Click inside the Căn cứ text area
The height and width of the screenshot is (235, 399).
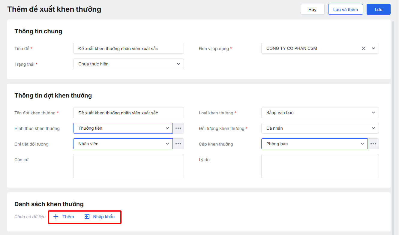coord(128,166)
